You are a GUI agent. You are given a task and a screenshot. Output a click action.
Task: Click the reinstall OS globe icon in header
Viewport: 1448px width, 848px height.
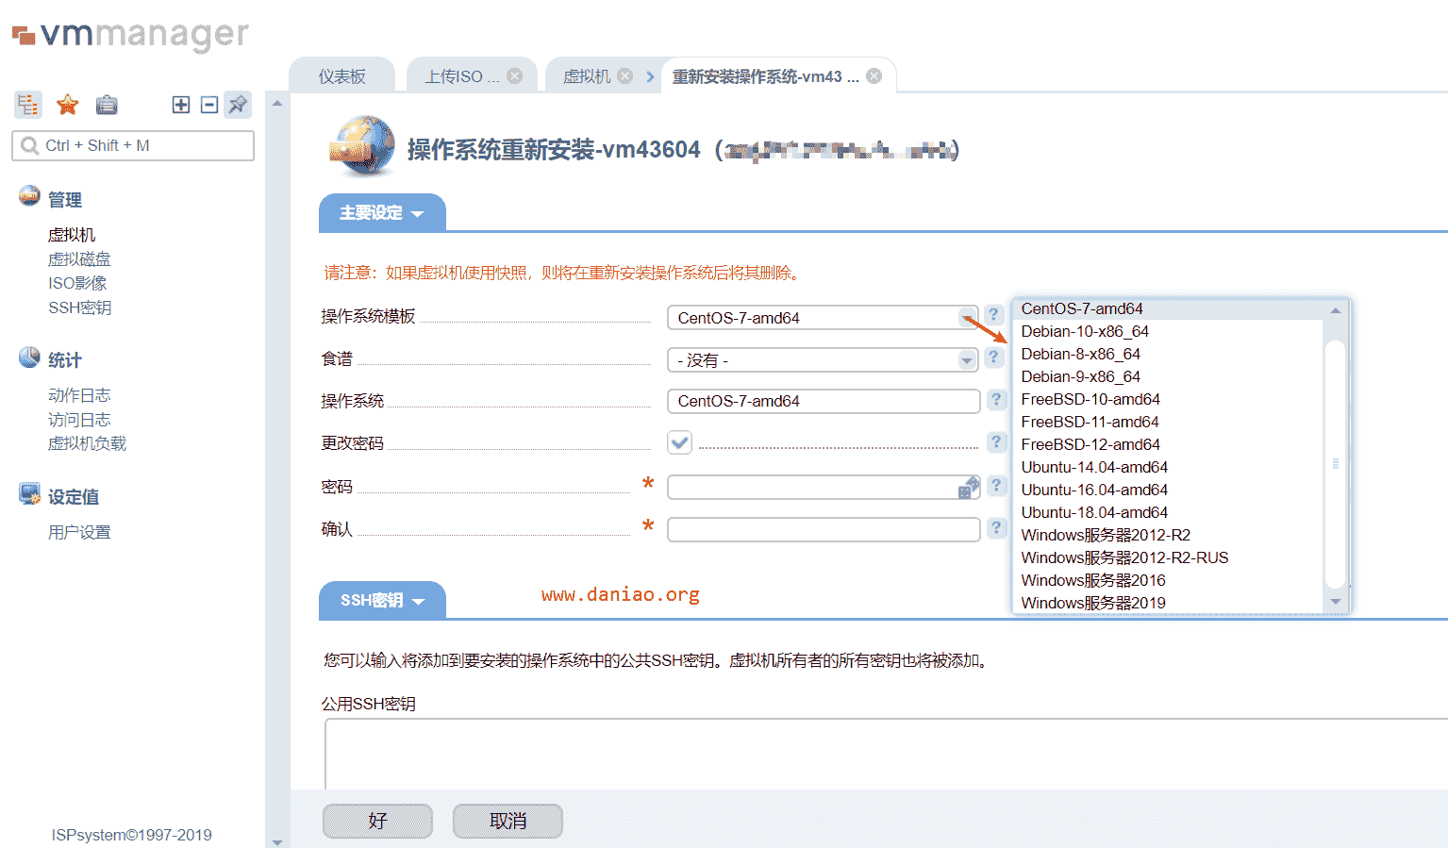pyautogui.click(x=362, y=146)
